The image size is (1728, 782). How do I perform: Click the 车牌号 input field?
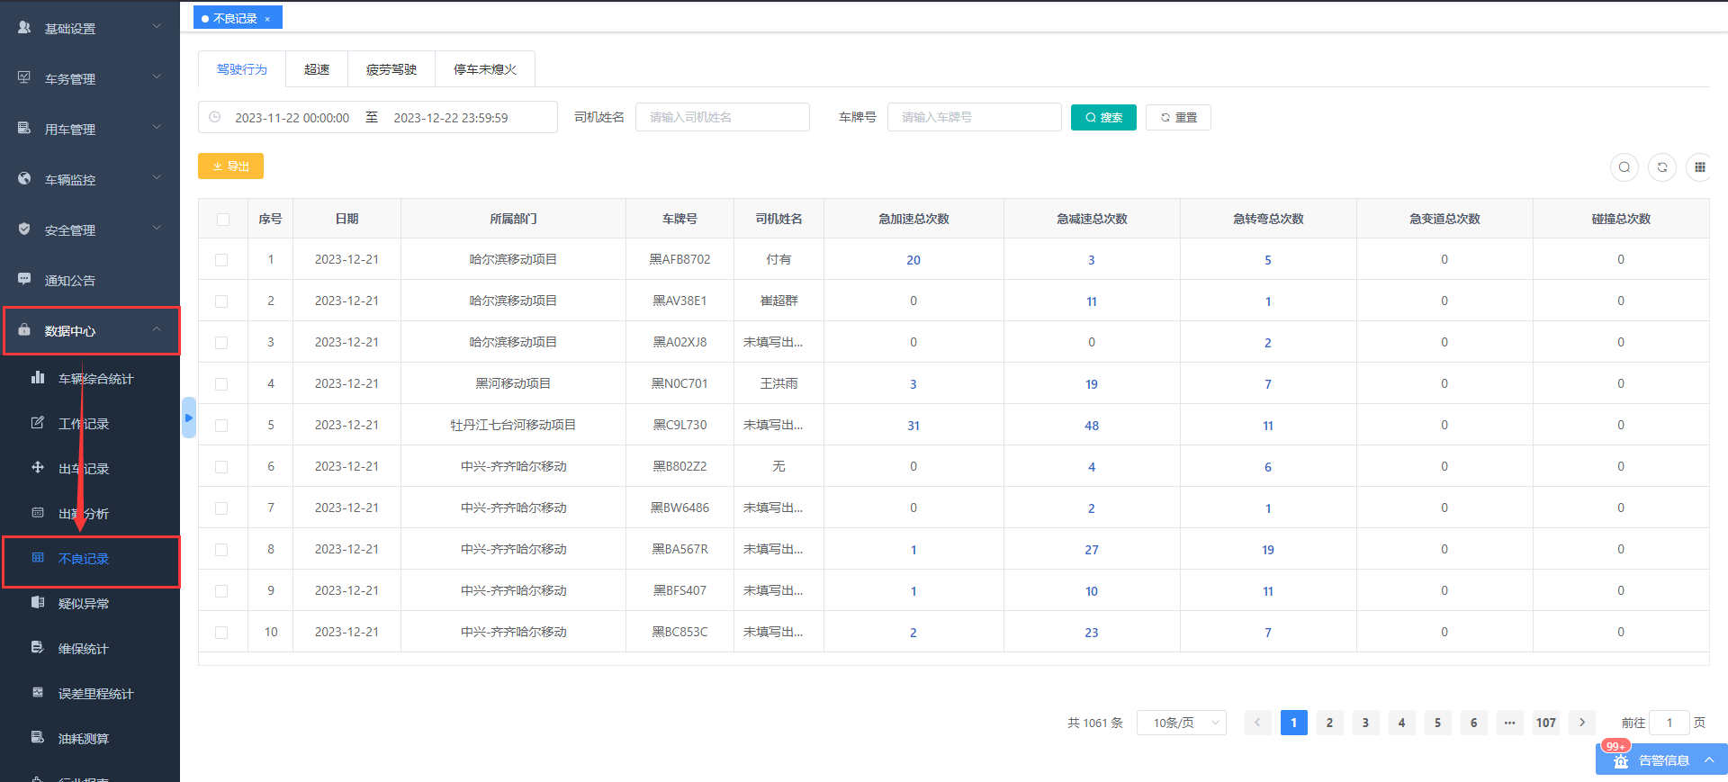click(975, 117)
